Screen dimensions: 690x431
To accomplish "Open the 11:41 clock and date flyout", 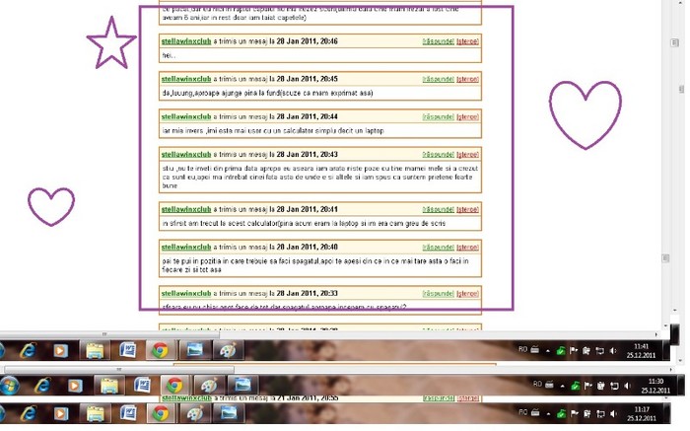I will click(x=642, y=350).
